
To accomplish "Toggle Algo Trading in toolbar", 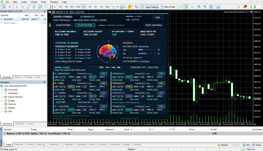I will (x=150, y=7).
